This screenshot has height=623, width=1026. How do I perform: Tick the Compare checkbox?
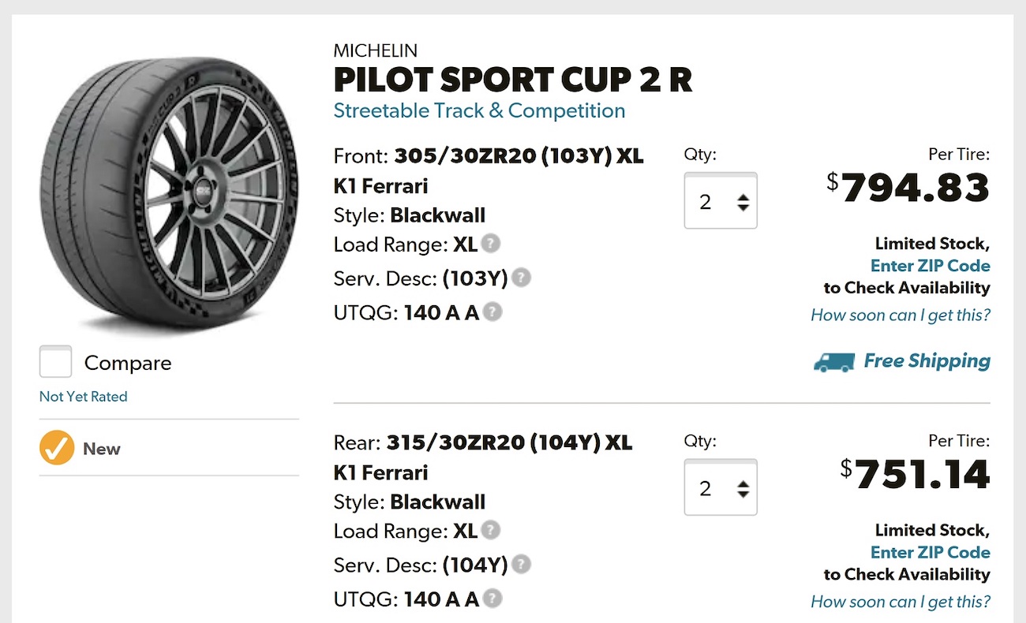[x=56, y=362]
